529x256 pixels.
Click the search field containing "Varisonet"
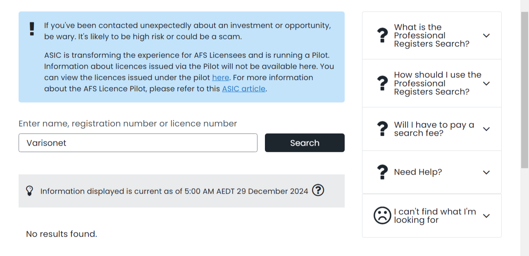click(x=138, y=143)
